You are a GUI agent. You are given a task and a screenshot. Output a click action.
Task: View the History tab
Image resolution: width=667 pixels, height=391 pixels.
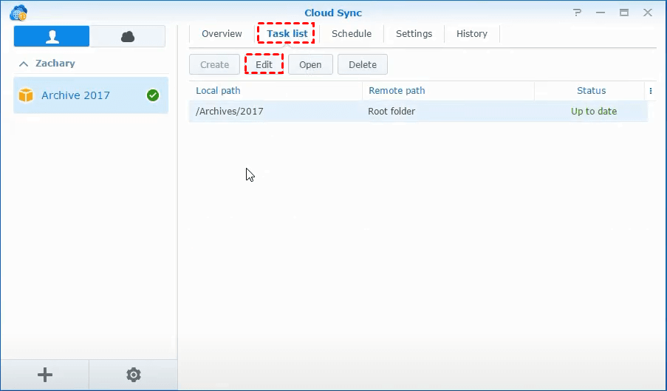(471, 33)
